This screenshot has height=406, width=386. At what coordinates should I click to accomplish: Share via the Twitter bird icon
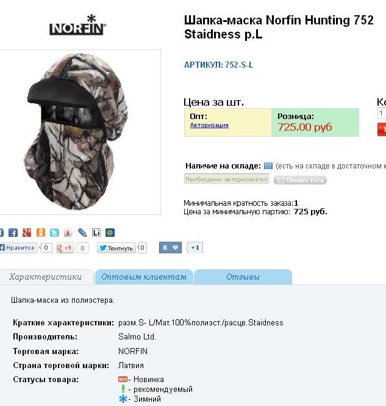click(x=54, y=233)
